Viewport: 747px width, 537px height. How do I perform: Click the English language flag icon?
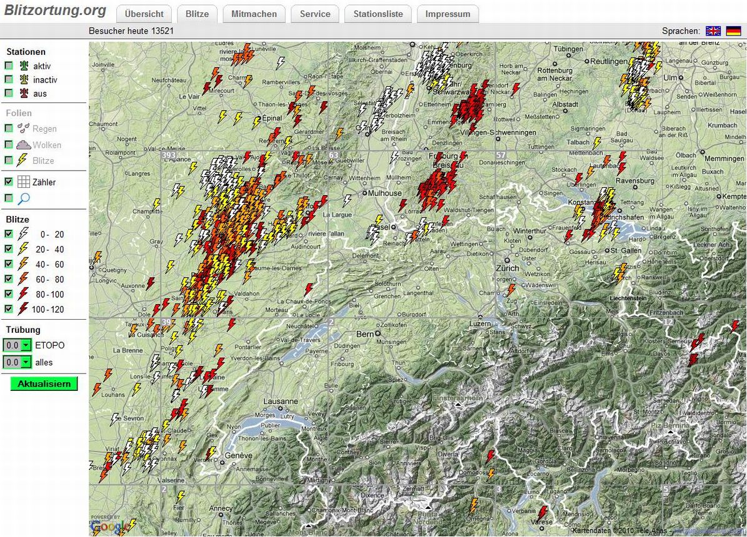713,31
